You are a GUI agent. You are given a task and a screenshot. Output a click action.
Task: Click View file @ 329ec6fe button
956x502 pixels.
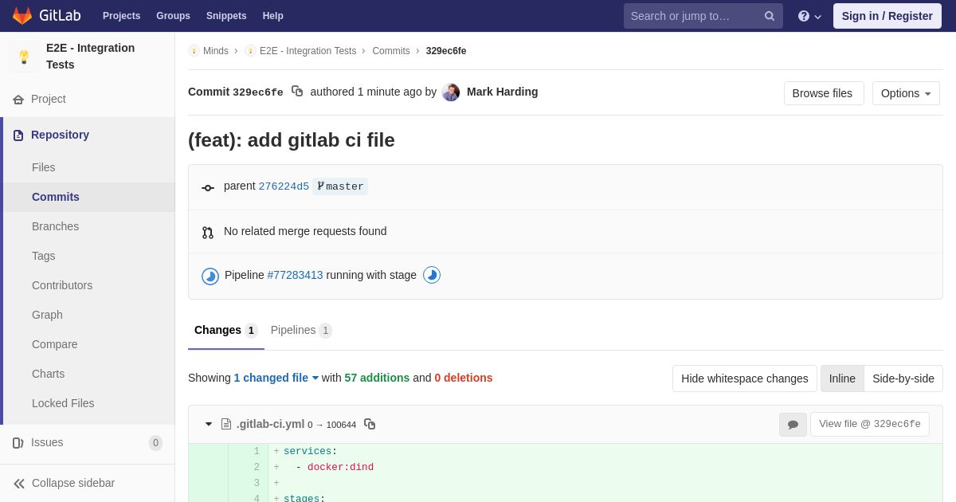tap(870, 424)
